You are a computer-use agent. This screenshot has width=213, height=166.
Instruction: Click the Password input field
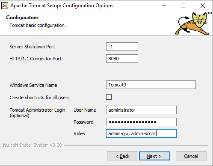pyautogui.click(x=141, y=122)
